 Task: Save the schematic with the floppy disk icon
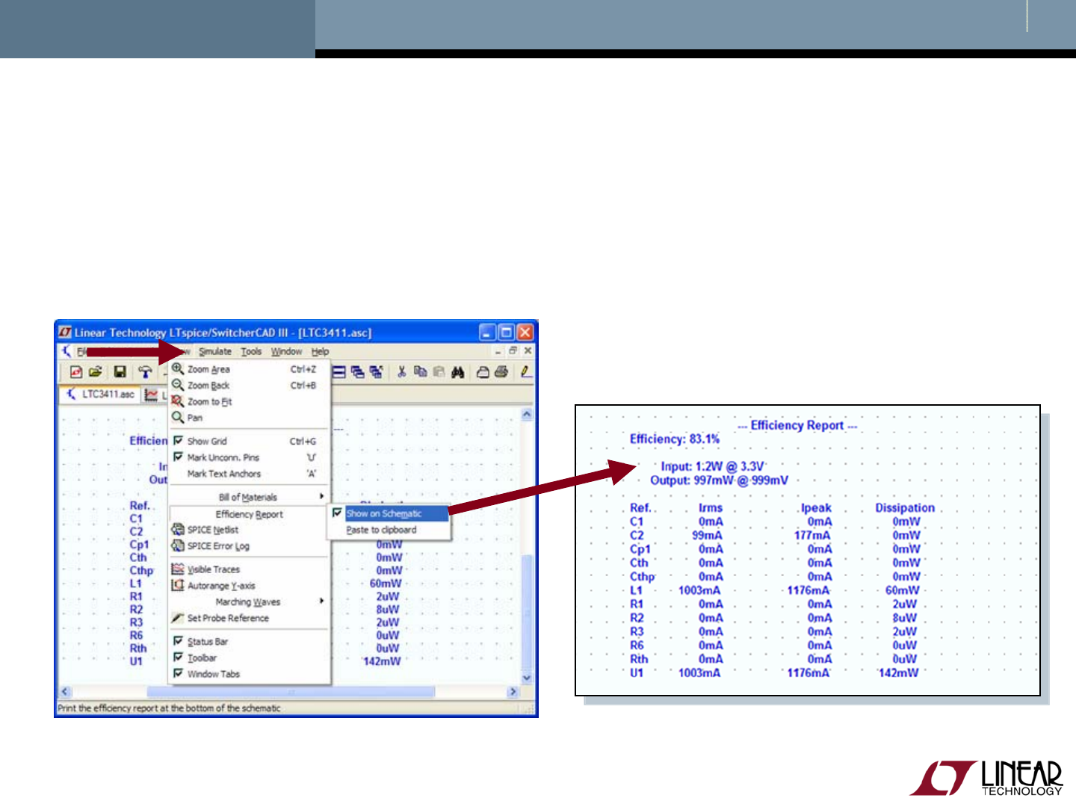120,372
